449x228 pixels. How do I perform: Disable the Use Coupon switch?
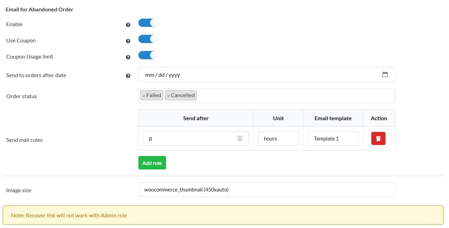tap(148, 39)
